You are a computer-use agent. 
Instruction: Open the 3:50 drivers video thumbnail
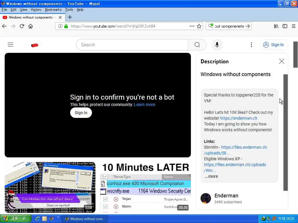[x=50, y=187]
